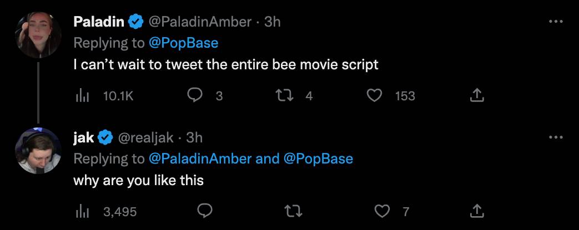Like Paladin's tweet with 153 likes

(x=375, y=96)
